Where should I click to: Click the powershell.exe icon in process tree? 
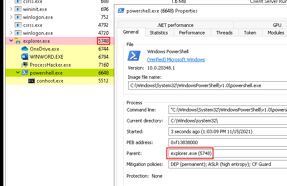[24, 73]
